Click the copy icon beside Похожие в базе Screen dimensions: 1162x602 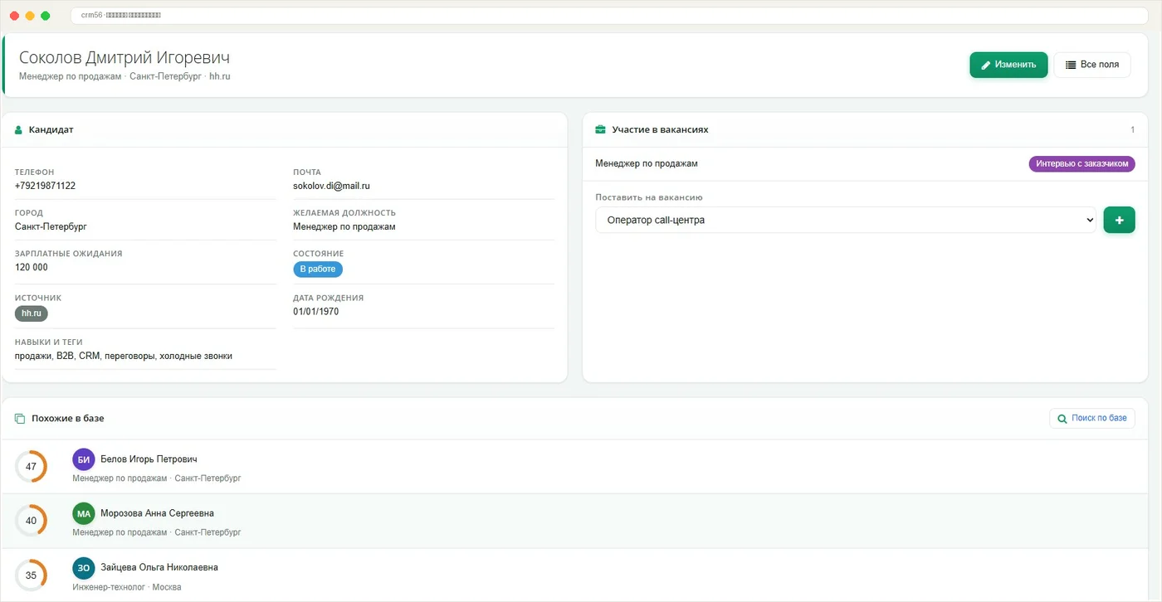20,419
